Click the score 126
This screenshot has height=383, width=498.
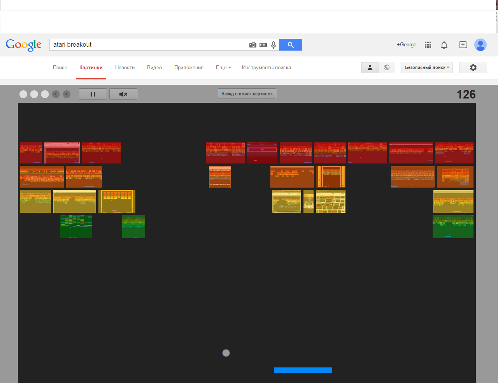[x=466, y=94]
